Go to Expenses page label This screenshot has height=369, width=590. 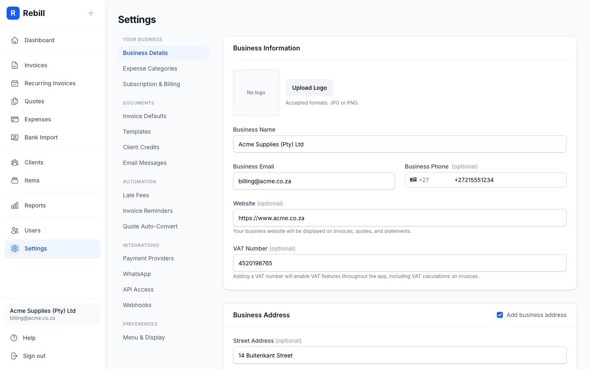coord(38,119)
